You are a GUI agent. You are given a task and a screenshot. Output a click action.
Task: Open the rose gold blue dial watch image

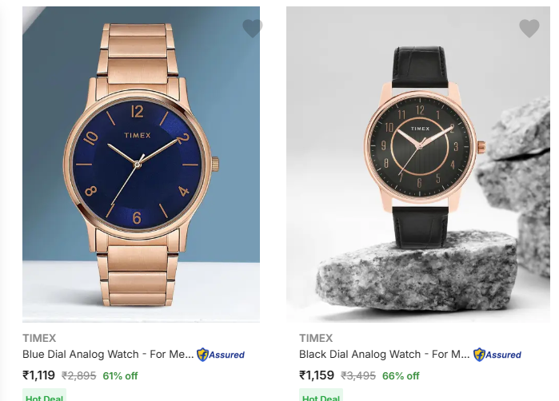[142, 165]
